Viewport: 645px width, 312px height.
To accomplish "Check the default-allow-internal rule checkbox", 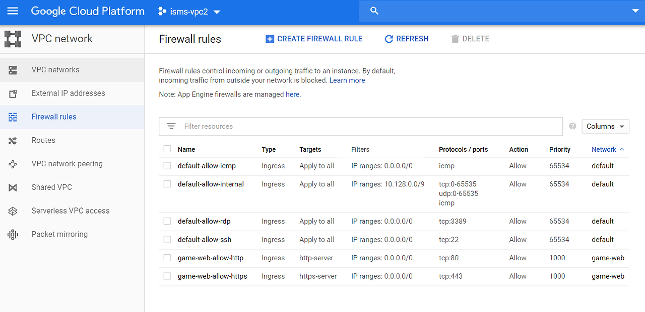I will (167, 184).
